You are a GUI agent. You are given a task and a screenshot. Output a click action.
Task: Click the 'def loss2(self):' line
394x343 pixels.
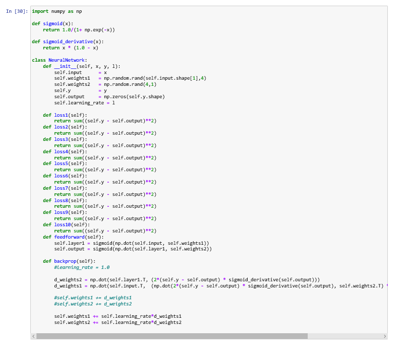pyautogui.click(x=65, y=127)
